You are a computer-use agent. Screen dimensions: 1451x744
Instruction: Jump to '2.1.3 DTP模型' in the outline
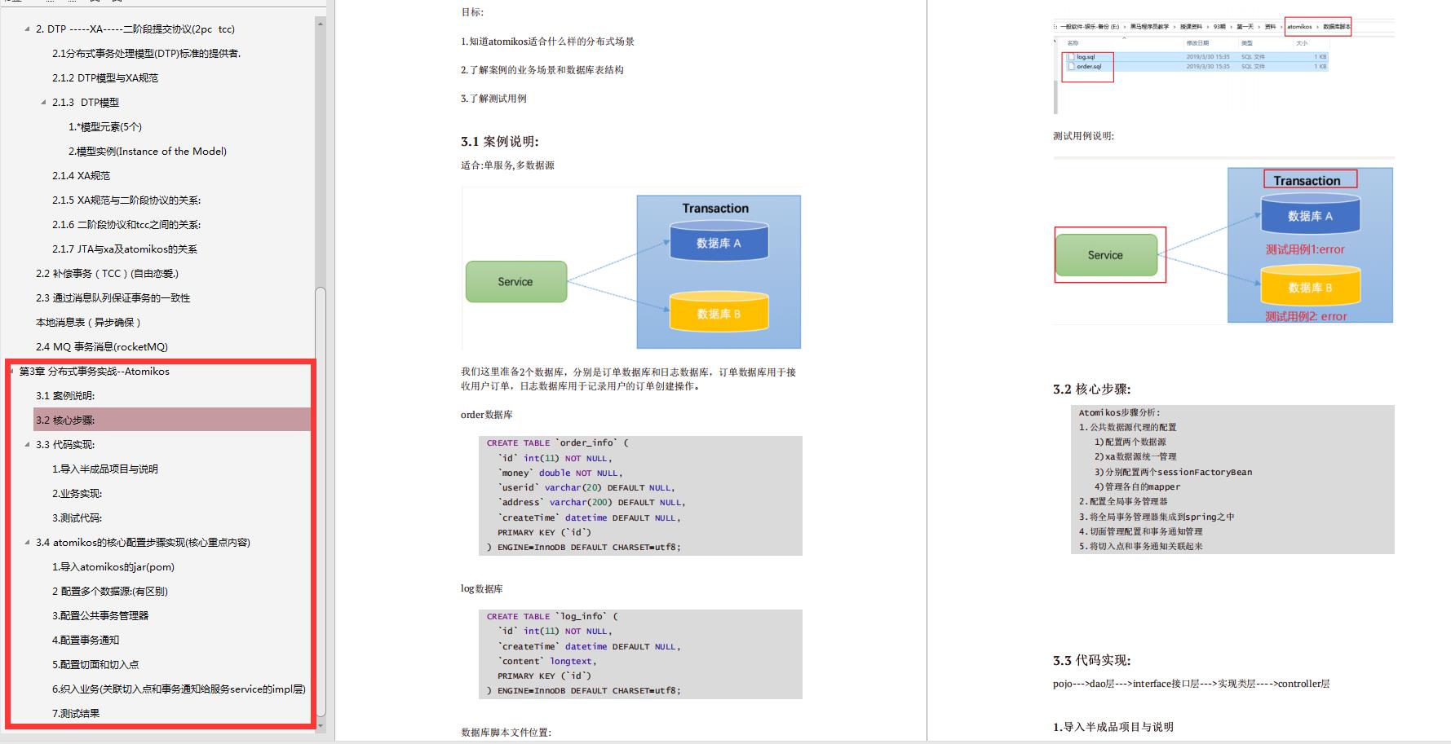tap(86, 103)
